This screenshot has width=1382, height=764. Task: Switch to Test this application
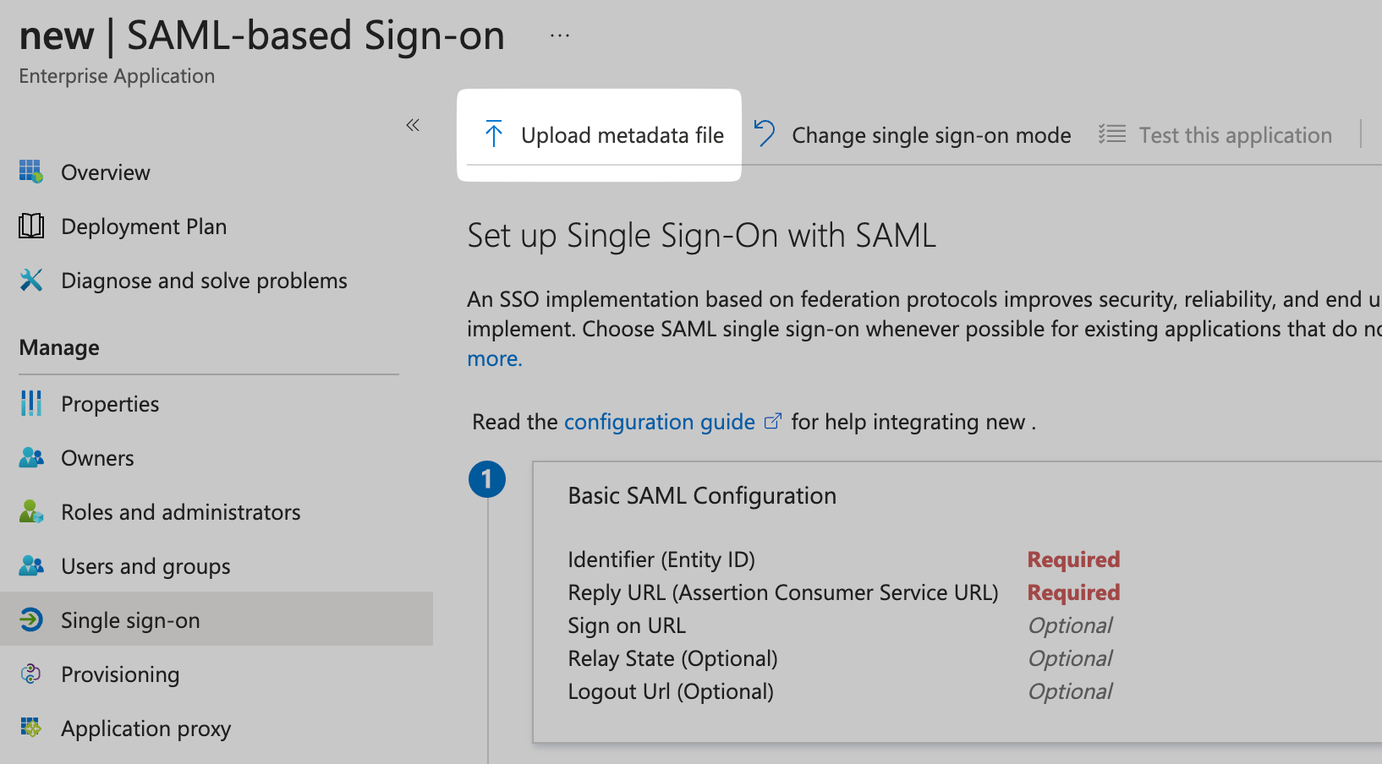(x=1235, y=134)
